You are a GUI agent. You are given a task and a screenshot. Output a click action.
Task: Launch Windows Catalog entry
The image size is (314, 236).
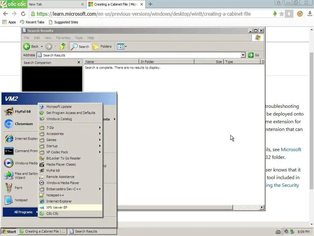[70, 119]
